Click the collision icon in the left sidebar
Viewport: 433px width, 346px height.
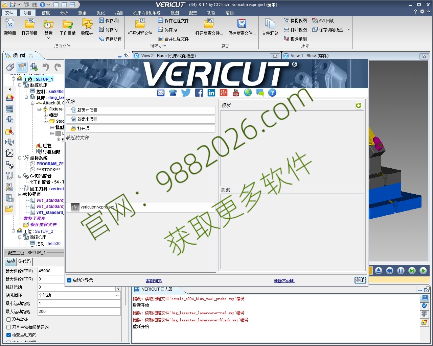tap(9, 131)
